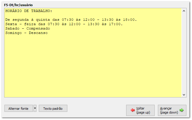Click the Alternar fonte button
192x120 pixels.
click(x=19, y=108)
